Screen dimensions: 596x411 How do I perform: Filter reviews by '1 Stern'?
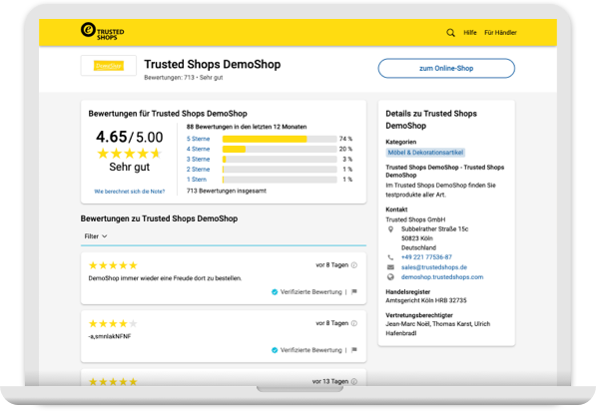197,180
